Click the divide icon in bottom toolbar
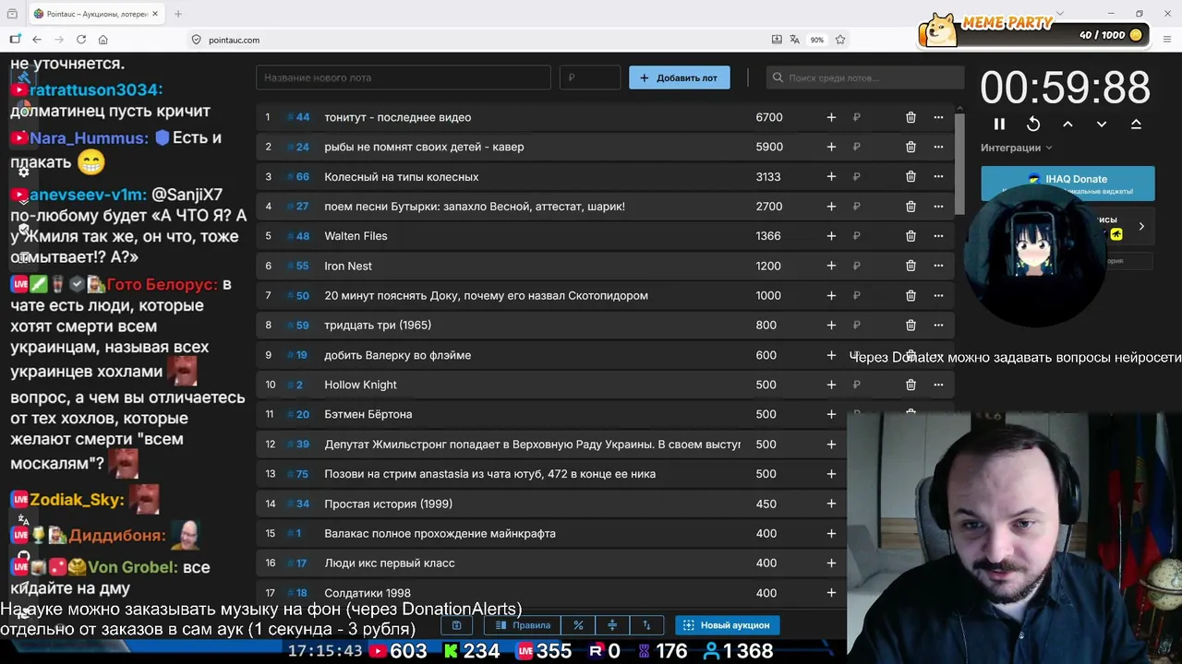Image resolution: width=1182 pixels, height=664 pixels. (612, 625)
